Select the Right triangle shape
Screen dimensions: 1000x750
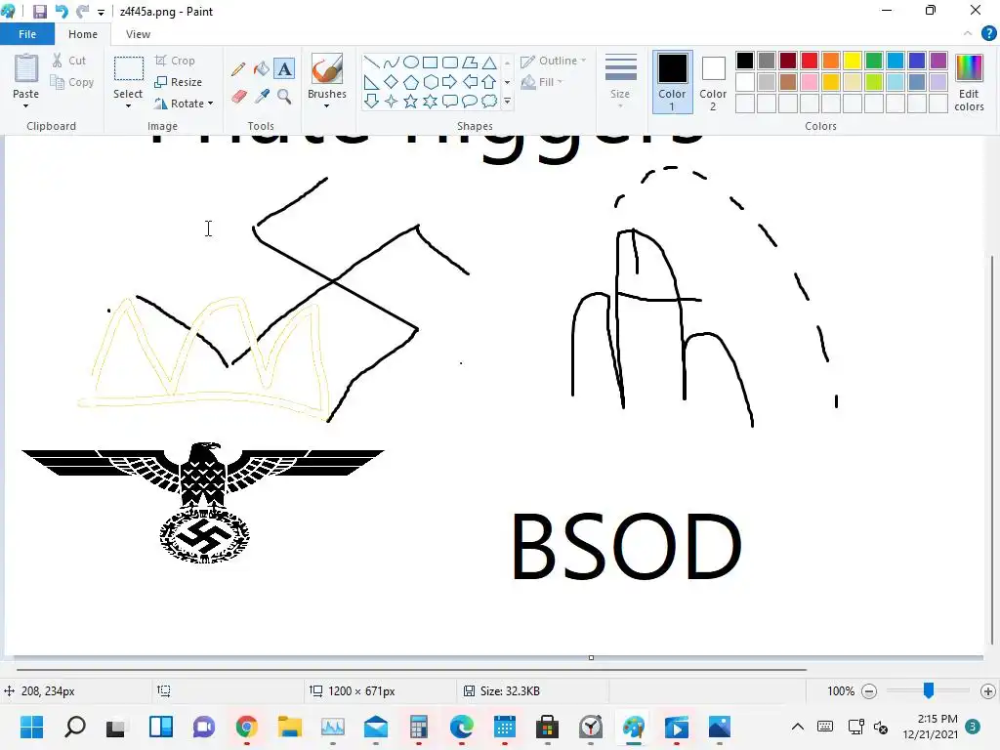[x=371, y=82]
